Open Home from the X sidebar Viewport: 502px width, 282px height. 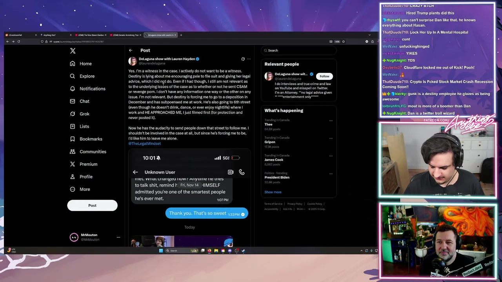(x=81, y=63)
